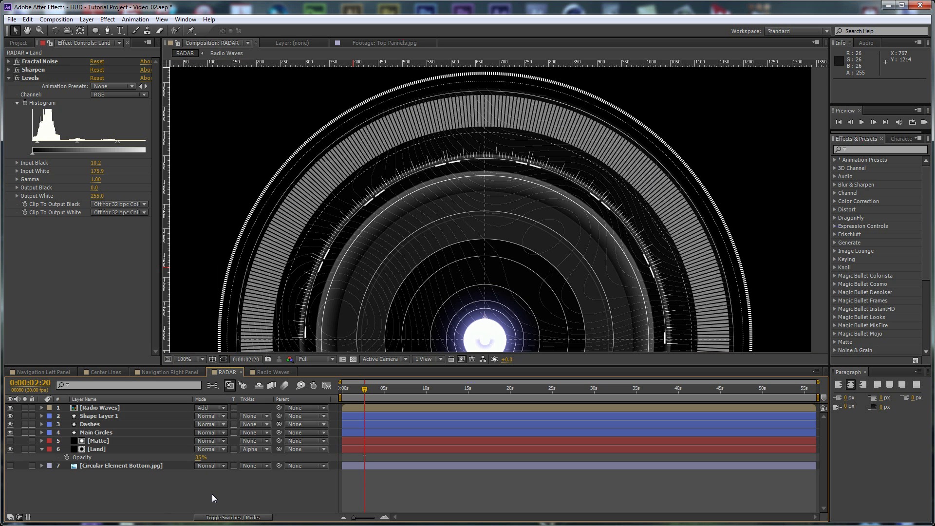The image size is (935, 526).
Task: Select the Brush tool
Action: coord(135,31)
